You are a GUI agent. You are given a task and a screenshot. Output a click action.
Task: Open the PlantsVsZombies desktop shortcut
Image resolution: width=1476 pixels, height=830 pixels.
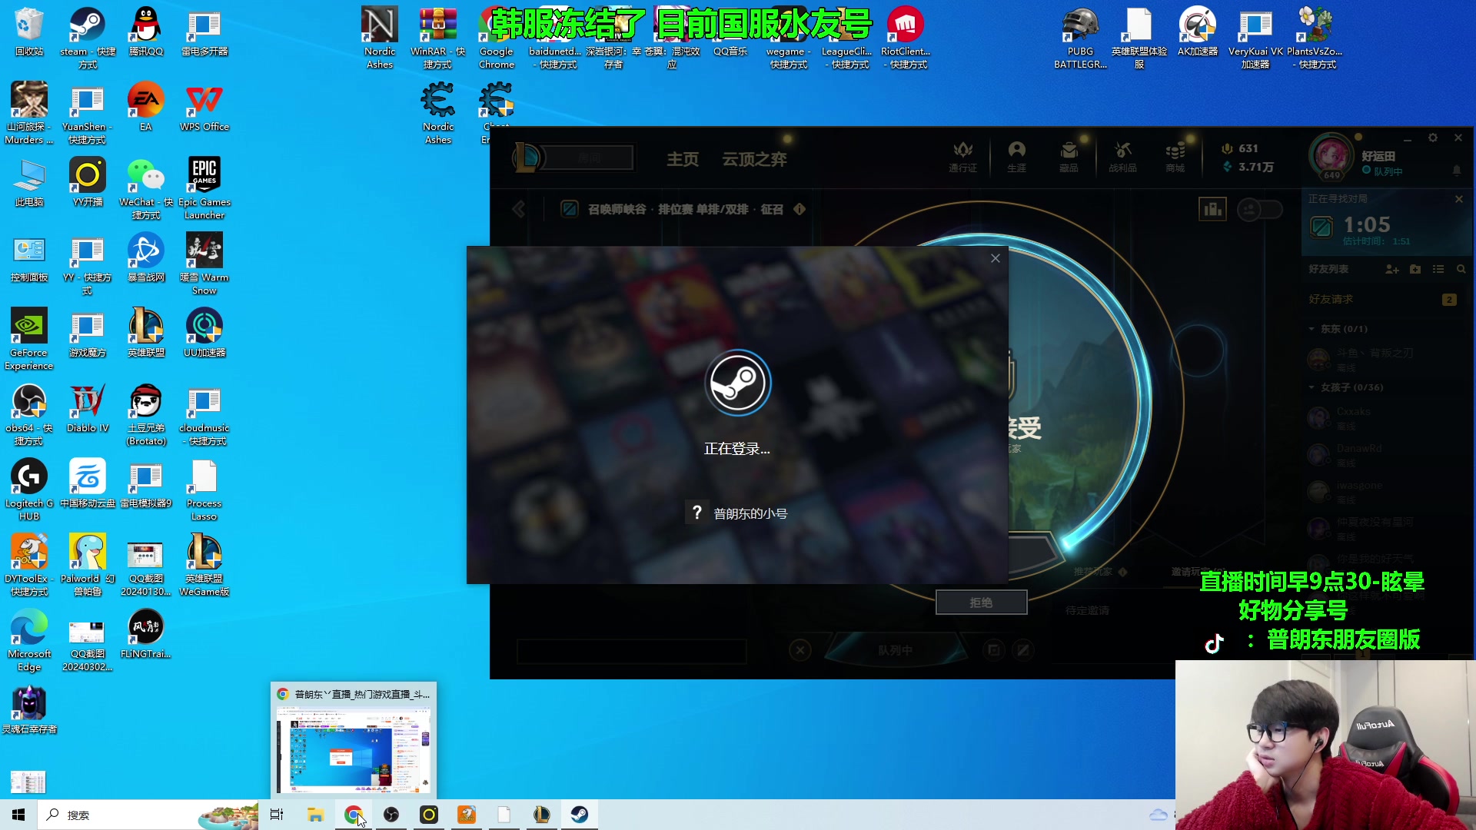(1315, 37)
